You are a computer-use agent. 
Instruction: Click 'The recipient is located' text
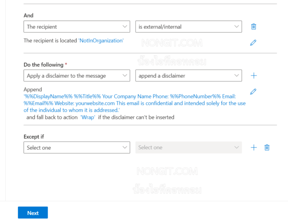[x=50, y=40]
